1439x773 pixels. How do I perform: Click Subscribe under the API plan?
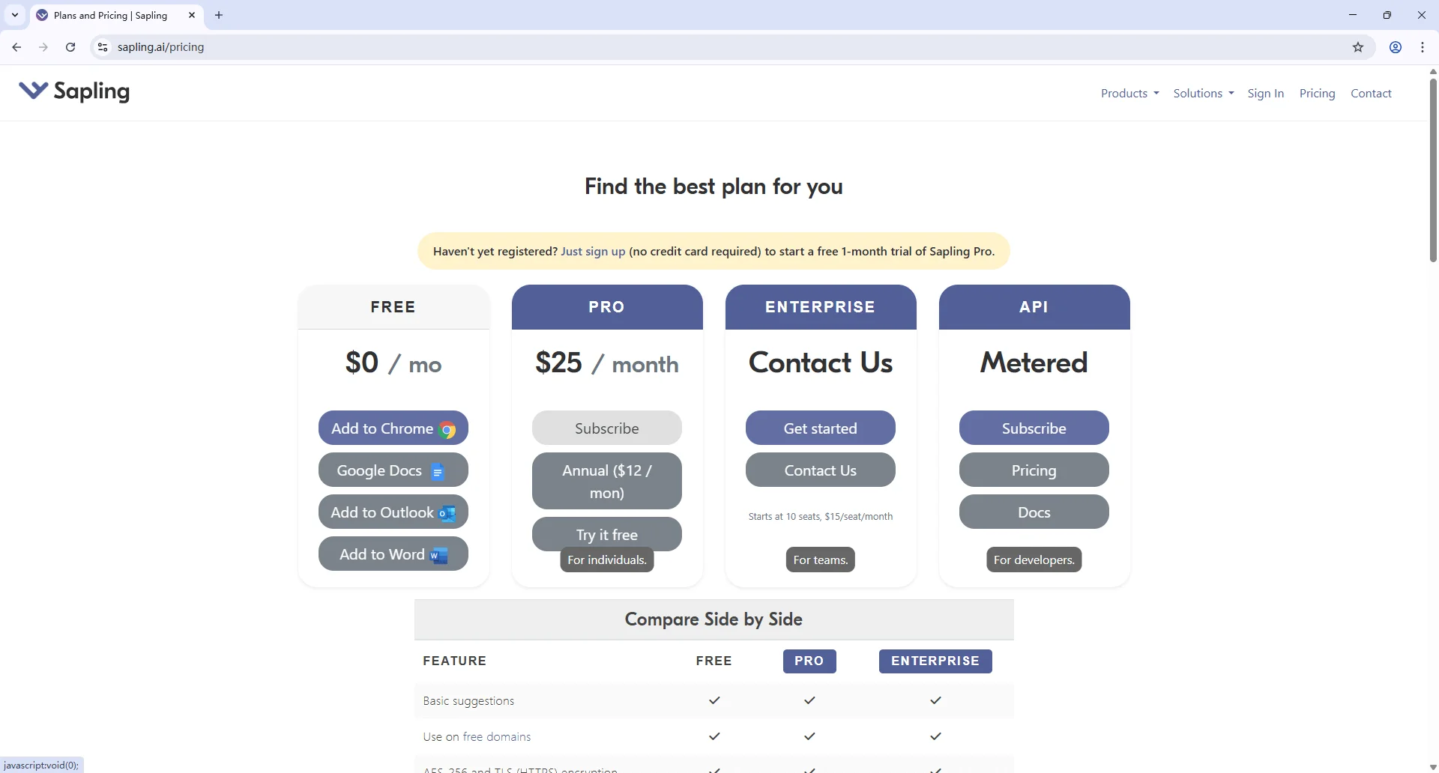(1034, 428)
